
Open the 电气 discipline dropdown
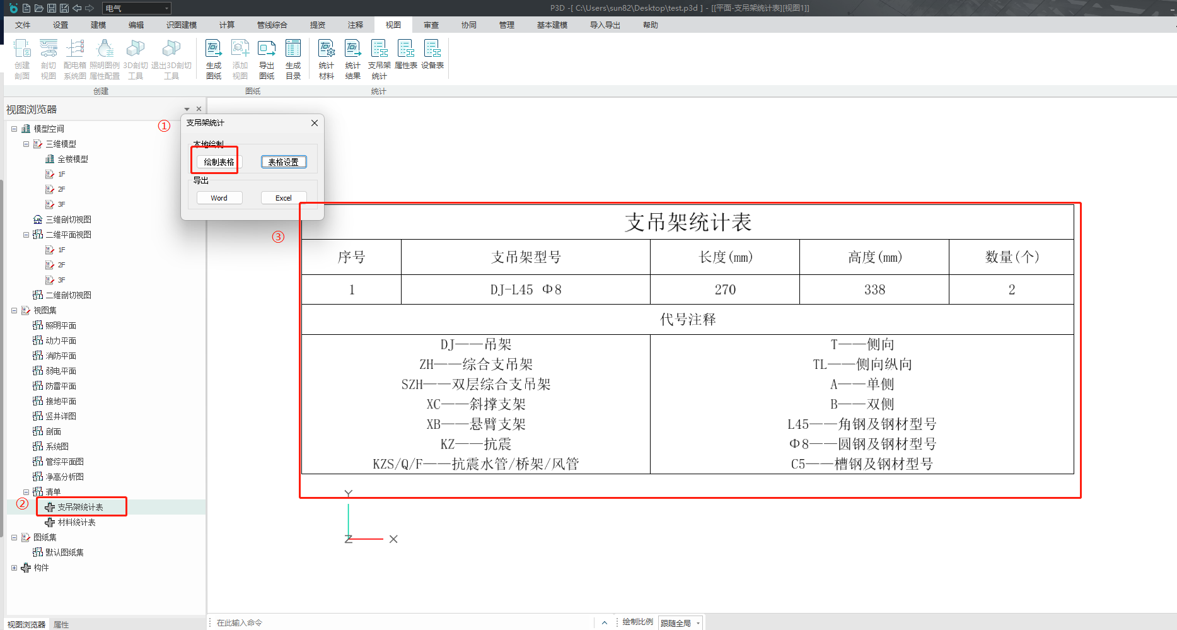[137, 8]
